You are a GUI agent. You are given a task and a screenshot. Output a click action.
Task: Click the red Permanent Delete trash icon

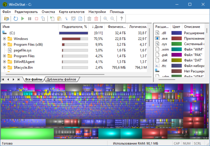[96, 19]
